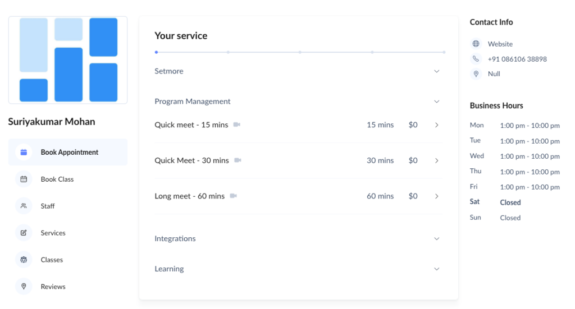This screenshot has height=309, width=575.
Task: Click the Null address entry
Action: pyautogui.click(x=494, y=73)
